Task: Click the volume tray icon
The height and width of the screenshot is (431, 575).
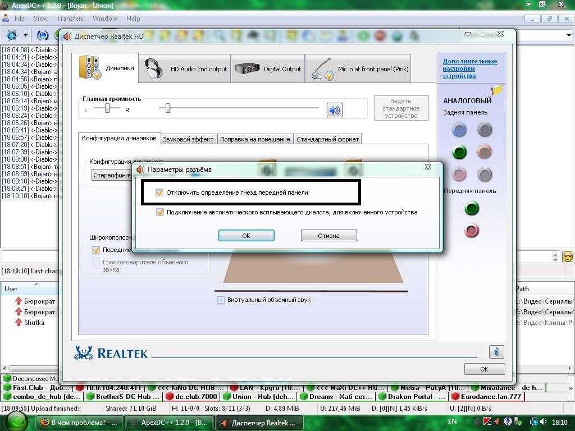Action: (x=544, y=422)
